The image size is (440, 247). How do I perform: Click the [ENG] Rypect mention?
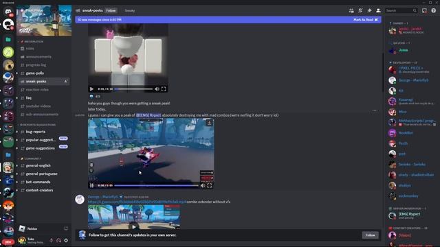click(148, 115)
